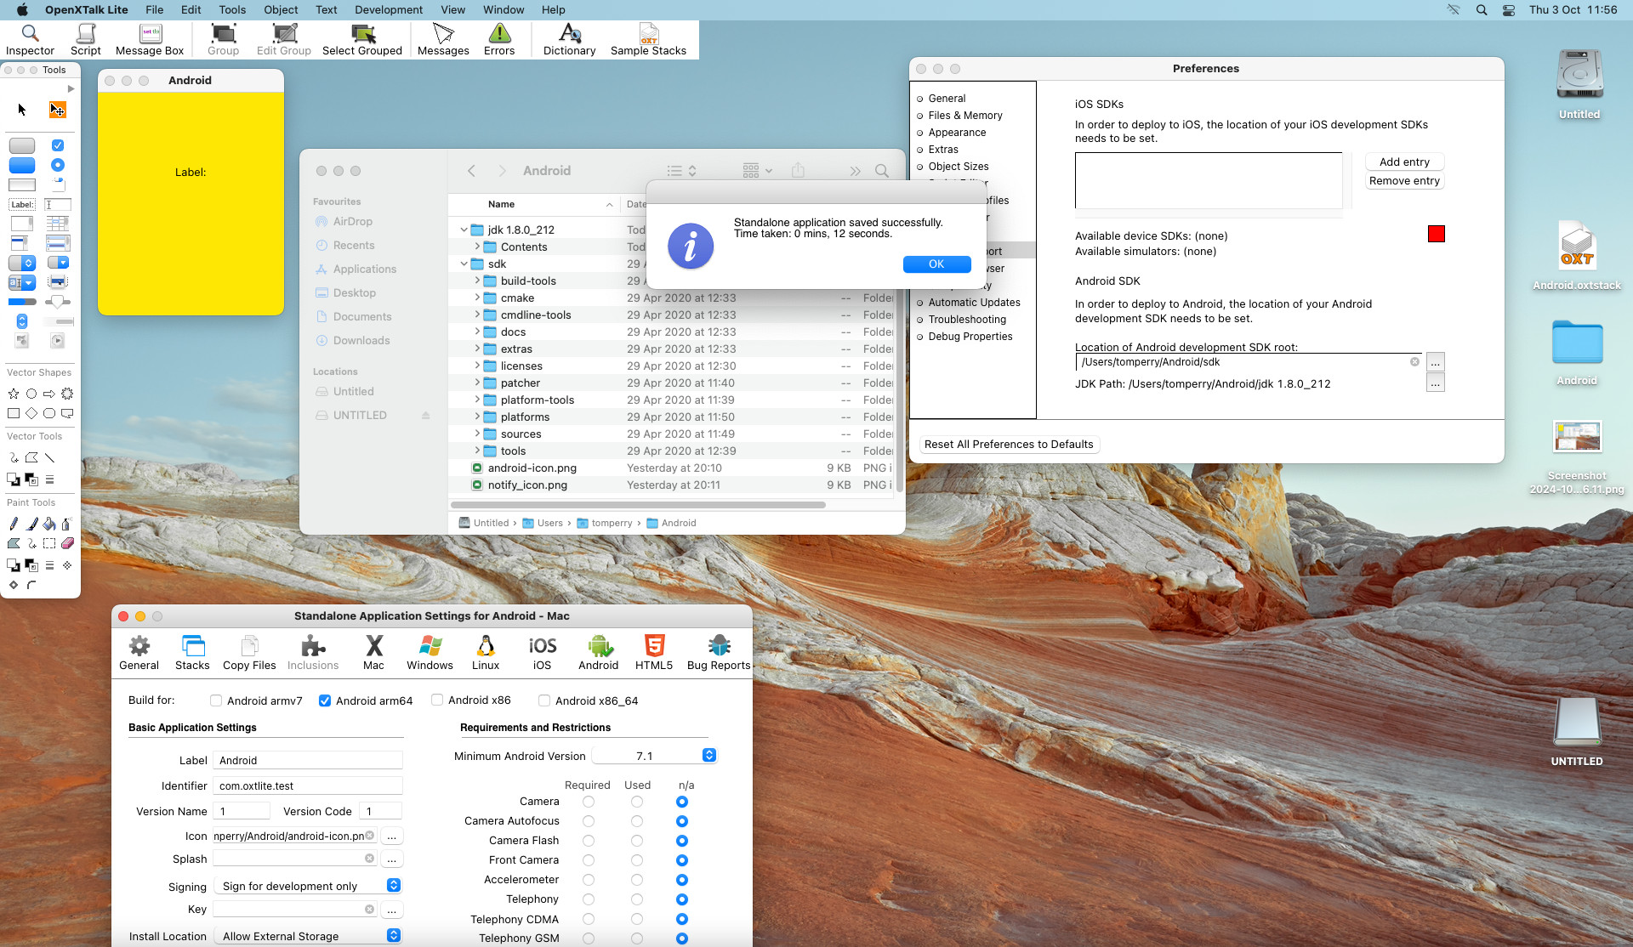The height and width of the screenshot is (947, 1633).
Task: Open Minimum Android Version dropdown
Action: pyautogui.click(x=708, y=756)
